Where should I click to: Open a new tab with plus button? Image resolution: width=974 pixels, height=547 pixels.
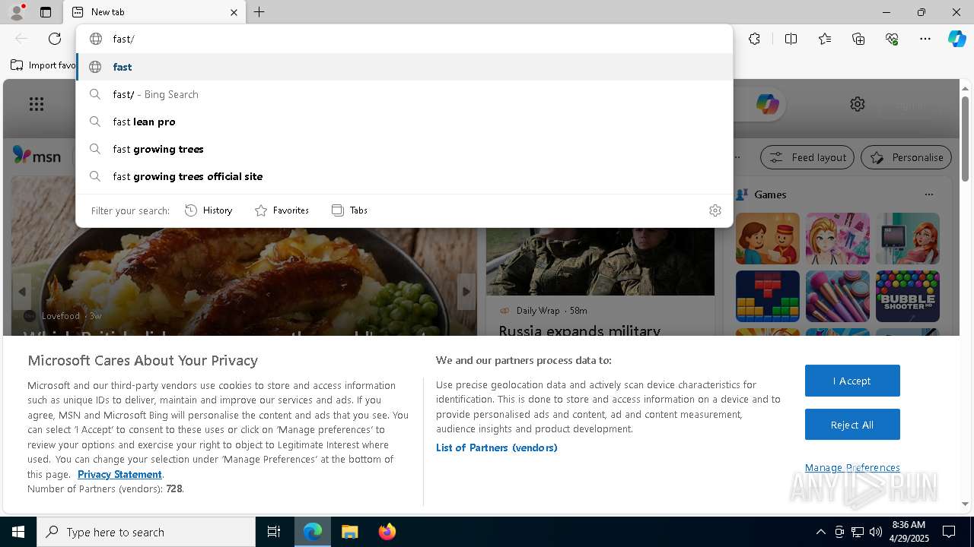click(259, 12)
